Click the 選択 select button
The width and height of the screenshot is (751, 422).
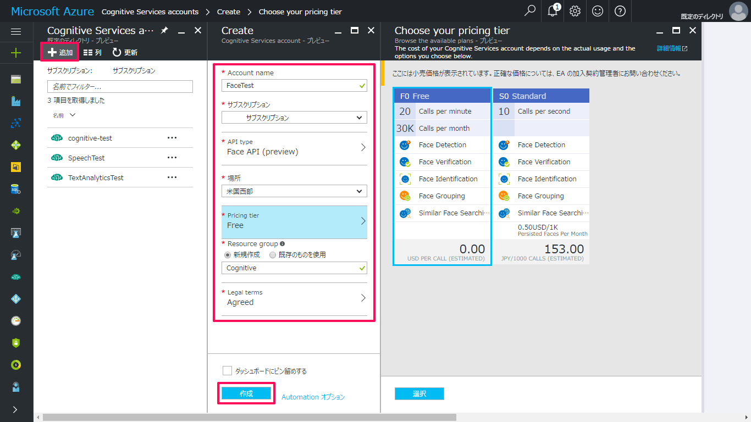(x=419, y=393)
